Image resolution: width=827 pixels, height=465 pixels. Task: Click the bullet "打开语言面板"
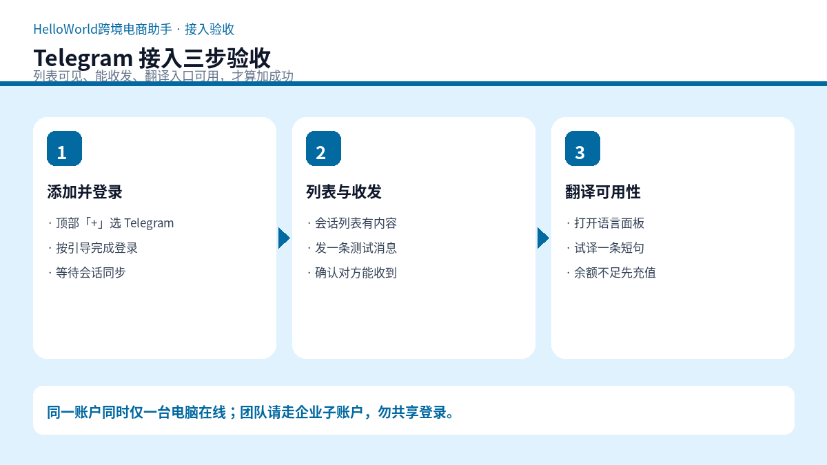point(605,223)
